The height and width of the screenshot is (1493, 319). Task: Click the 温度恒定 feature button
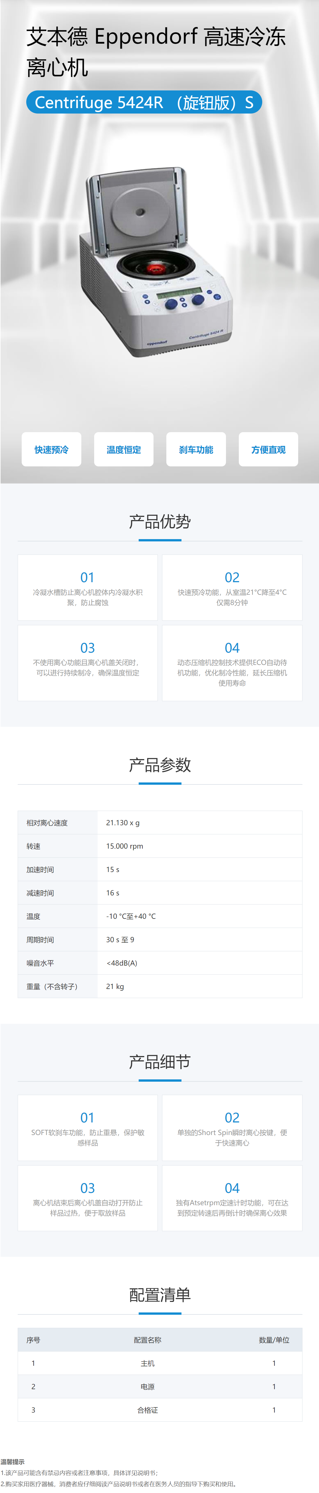coord(124,449)
